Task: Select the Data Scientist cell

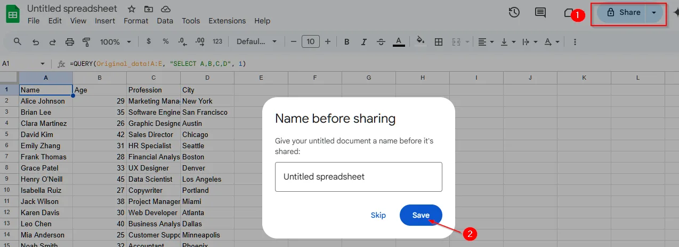Action: pos(153,179)
